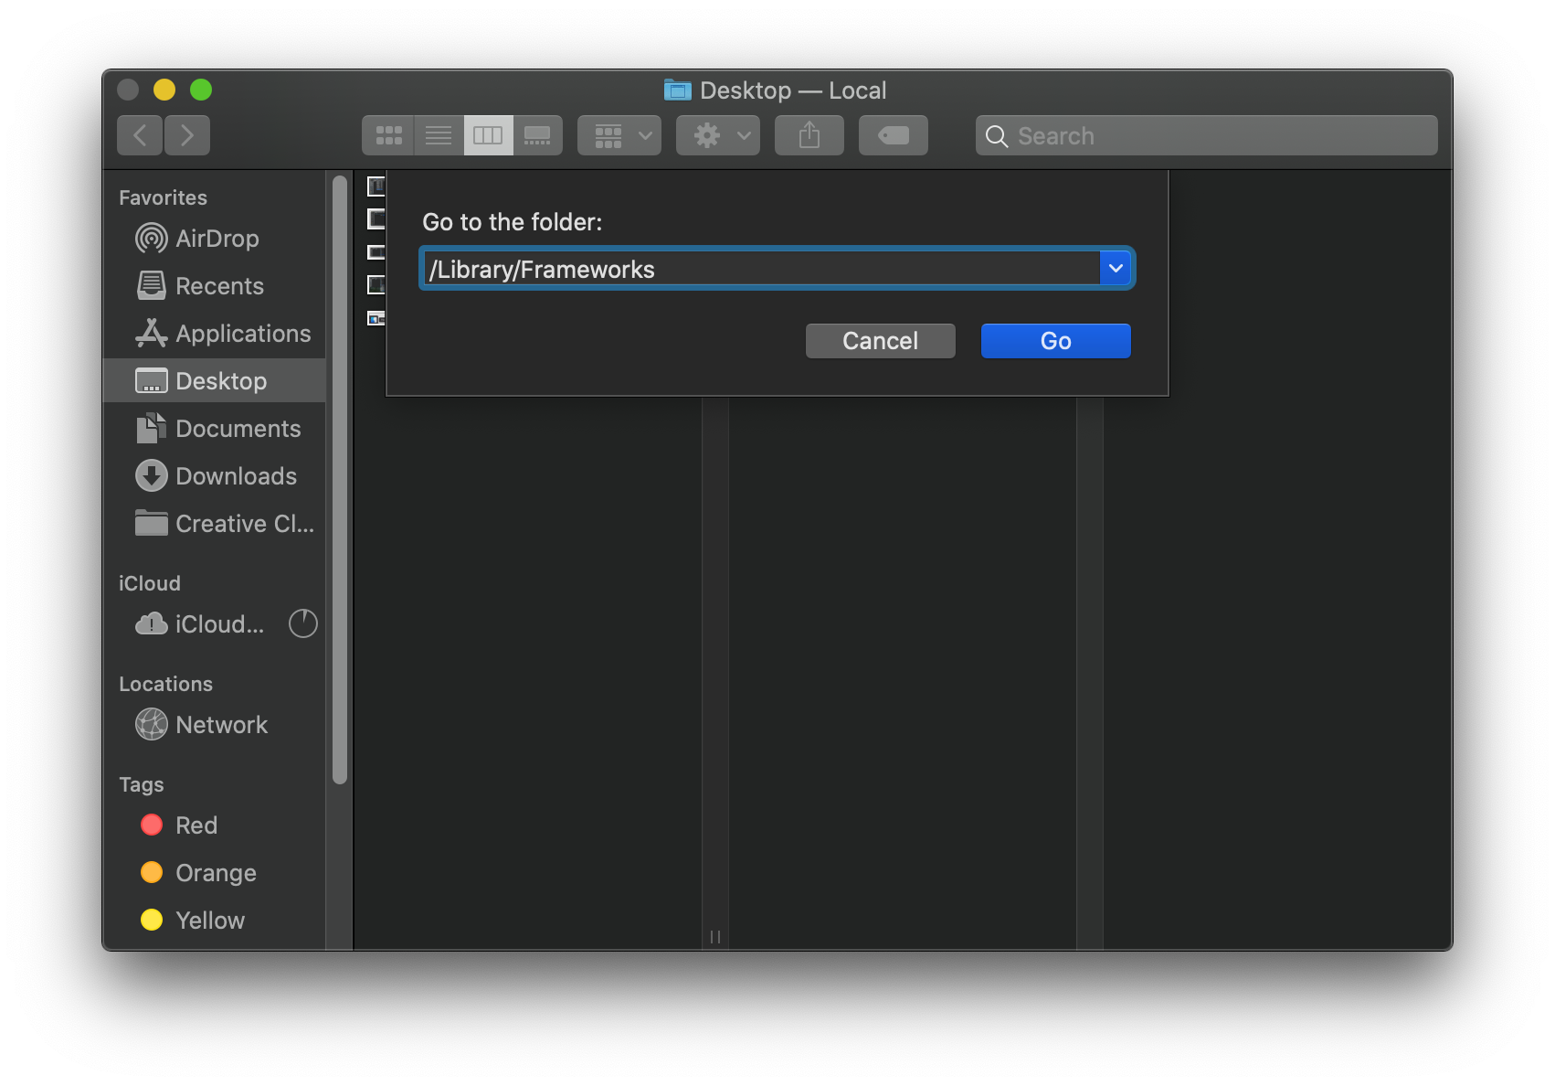Image resolution: width=1555 pixels, height=1086 pixels.
Task: Click the sidebar vertical scrollbar
Action: coord(340,480)
